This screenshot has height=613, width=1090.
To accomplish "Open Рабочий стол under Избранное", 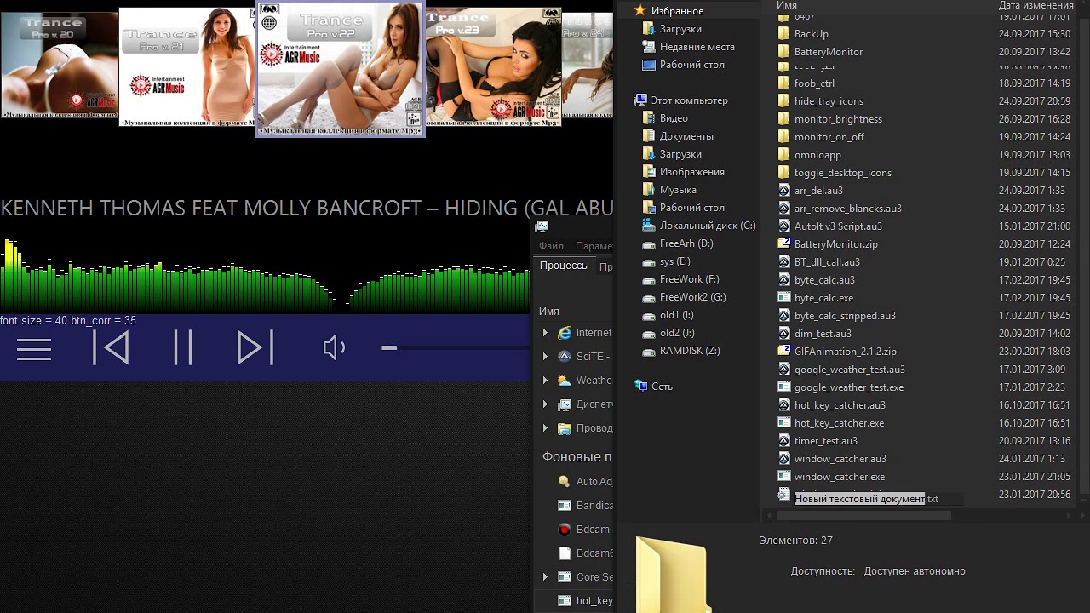I will pyautogui.click(x=684, y=65).
